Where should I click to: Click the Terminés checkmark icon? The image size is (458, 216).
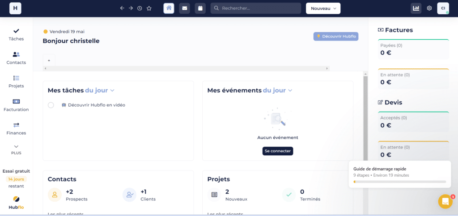[x=289, y=195]
